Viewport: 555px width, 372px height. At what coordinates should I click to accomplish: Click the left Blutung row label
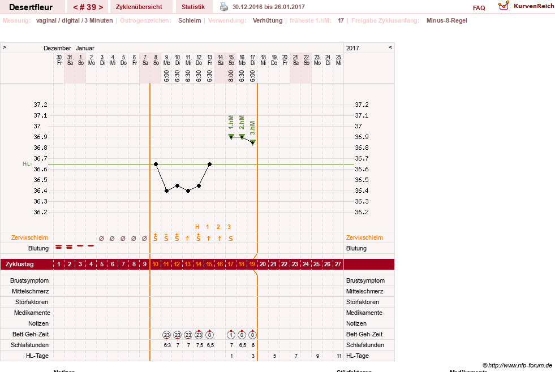pyautogui.click(x=38, y=248)
